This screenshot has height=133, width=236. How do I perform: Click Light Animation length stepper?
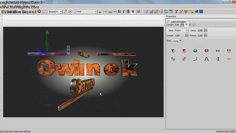pos(182,24)
